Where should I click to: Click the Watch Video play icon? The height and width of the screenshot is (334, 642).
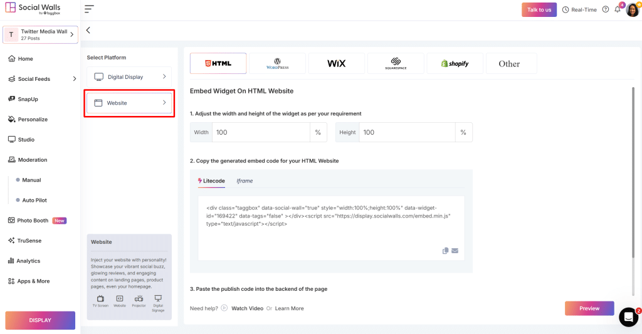coord(224,308)
